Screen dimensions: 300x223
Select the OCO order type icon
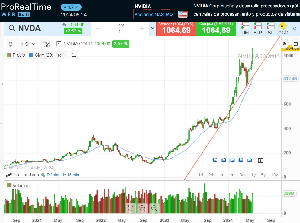pos(283,29)
